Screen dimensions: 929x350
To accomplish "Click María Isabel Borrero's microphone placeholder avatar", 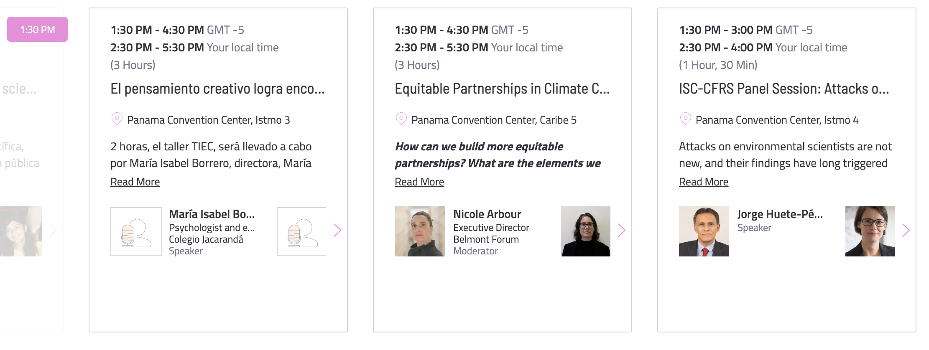I will coord(136,231).
